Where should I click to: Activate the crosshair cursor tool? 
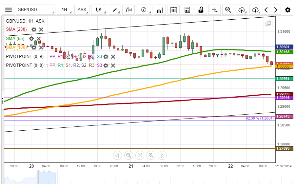coord(215,10)
